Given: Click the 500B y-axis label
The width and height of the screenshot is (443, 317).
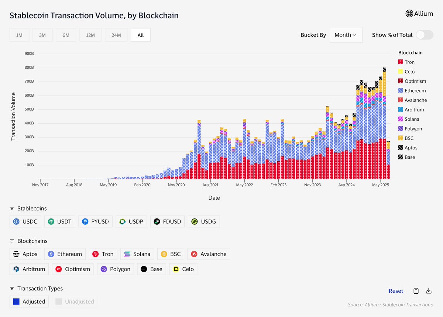Looking at the screenshot, I should pos(29,109).
